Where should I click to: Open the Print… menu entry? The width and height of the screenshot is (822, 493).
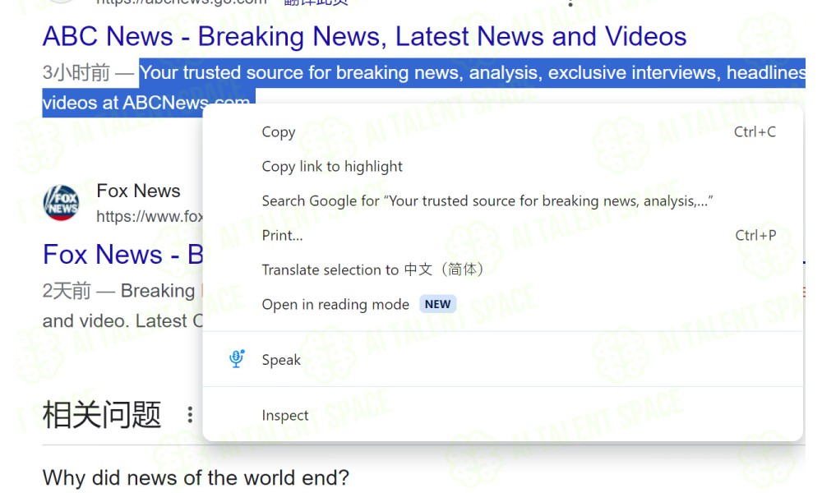(x=502, y=236)
